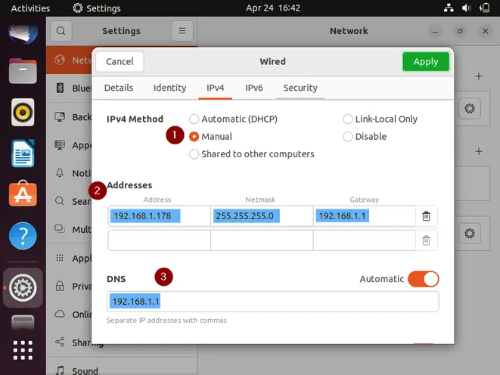Open the Help icon in dock
Viewport: 500px width, 375px height.
coord(23,236)
